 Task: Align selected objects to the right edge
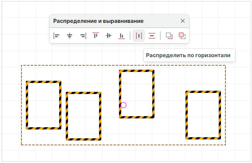click(x=83, y=36)
